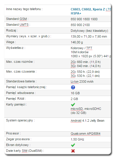Screen dimensions: 115x159
Task: Click the 3G label under talk time
Action: pos(73,66)
